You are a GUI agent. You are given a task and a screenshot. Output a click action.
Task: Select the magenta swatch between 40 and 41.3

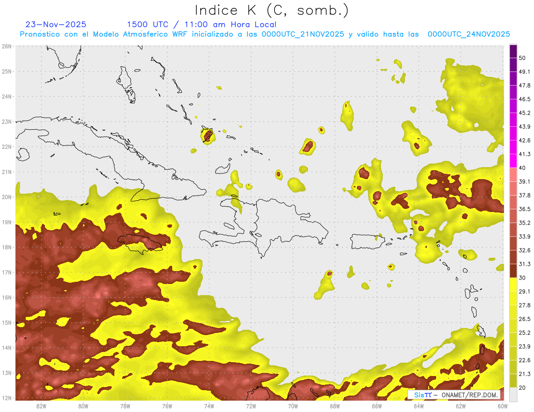(513, 161)
